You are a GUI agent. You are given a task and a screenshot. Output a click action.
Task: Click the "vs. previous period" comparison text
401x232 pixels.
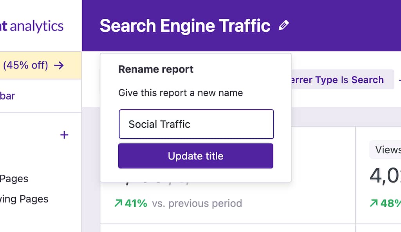[197, 203]
